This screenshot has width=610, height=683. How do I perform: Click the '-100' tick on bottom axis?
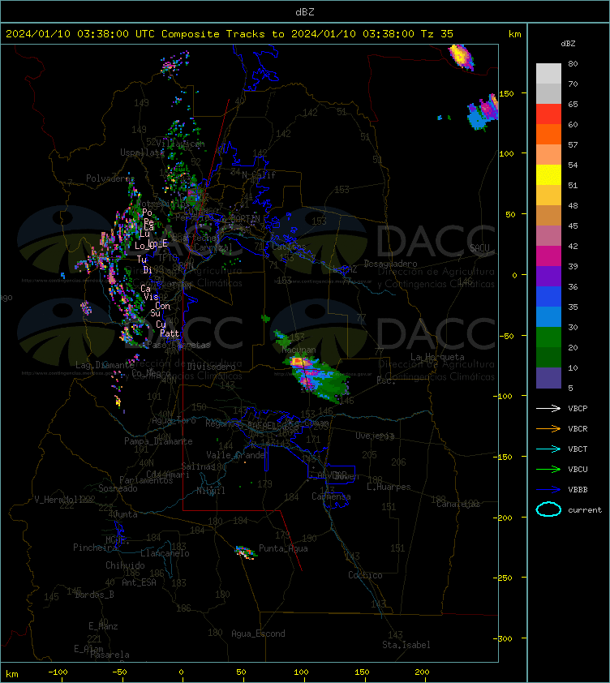coord(58,672)
